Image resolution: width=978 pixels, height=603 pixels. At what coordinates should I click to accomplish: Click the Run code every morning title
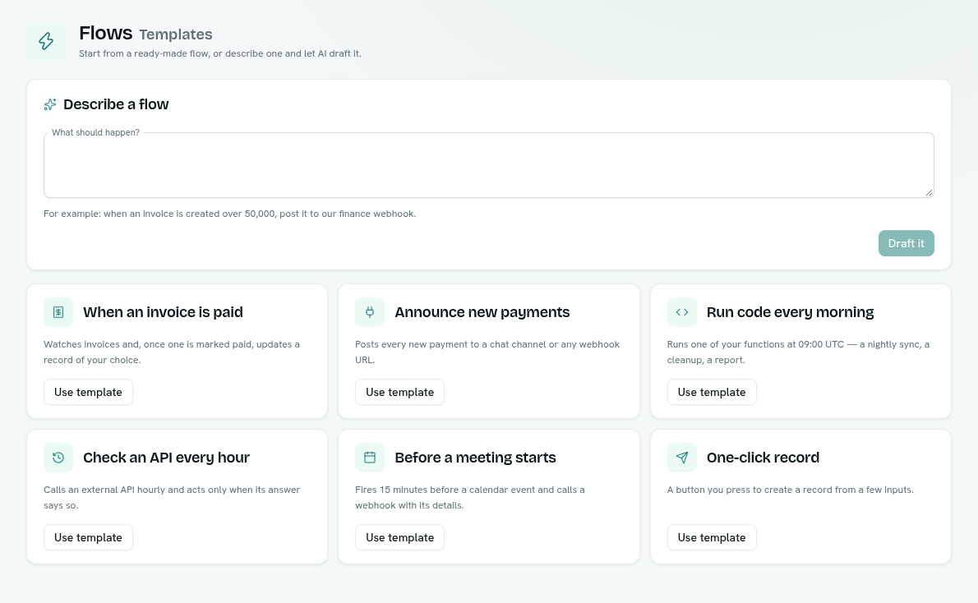[x=791, y=312]
